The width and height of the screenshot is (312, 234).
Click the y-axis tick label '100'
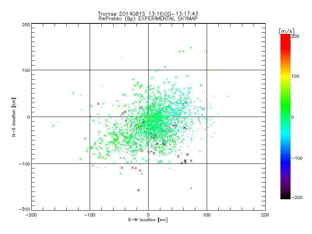(26, 70)
